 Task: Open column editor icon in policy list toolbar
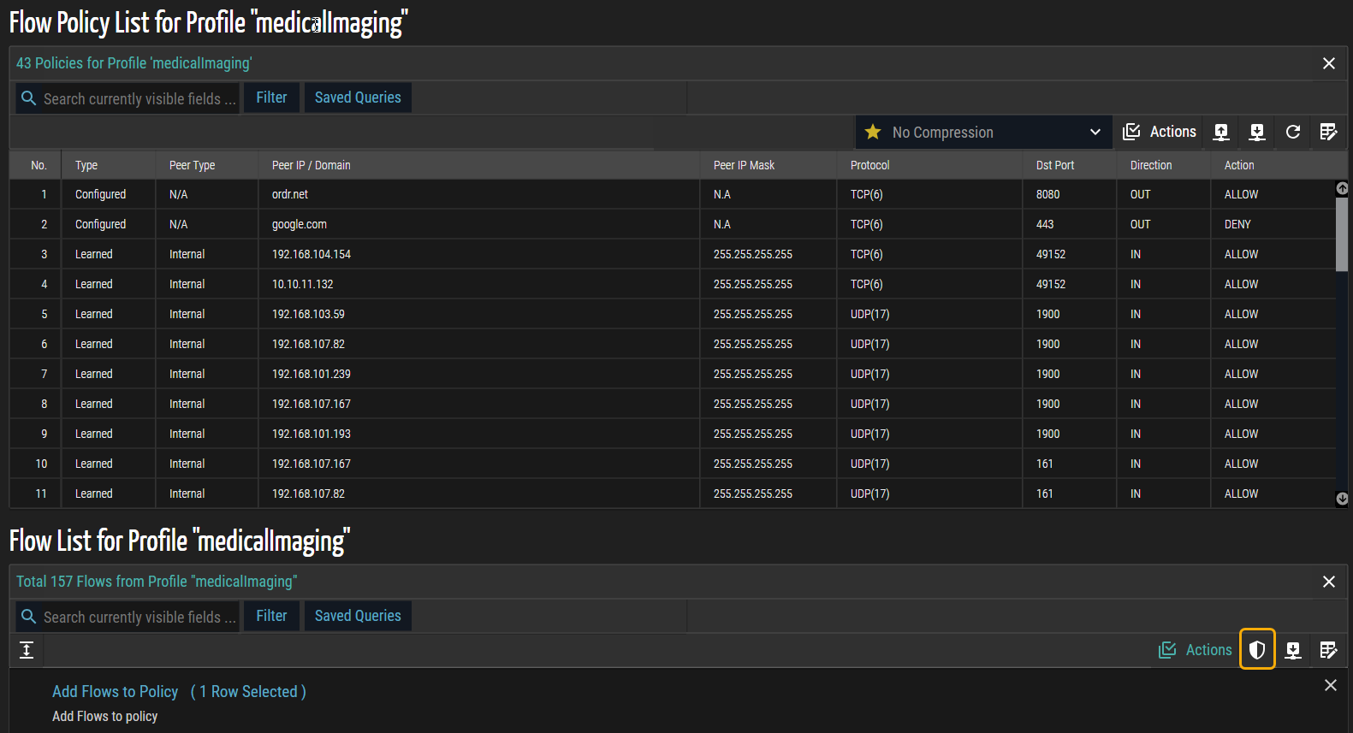(x=1328, y=132)
